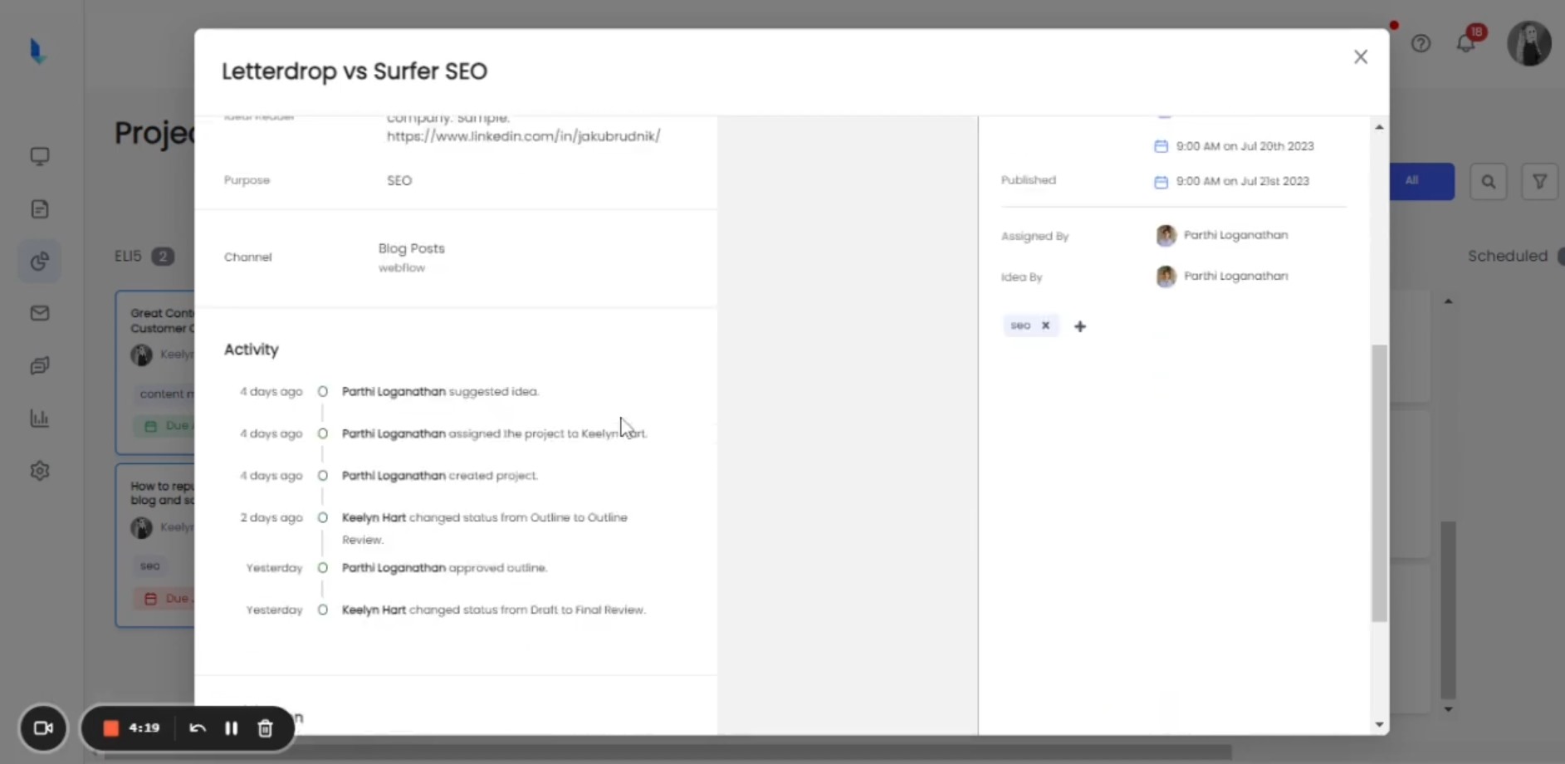The width and height of the screenshot is (1565, 764).
Task: Open the Great Content card in ELI5 column
Action: [155, 372]
